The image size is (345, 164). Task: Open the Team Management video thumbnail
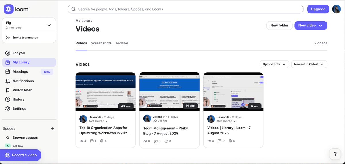click(x=169, y=92)
